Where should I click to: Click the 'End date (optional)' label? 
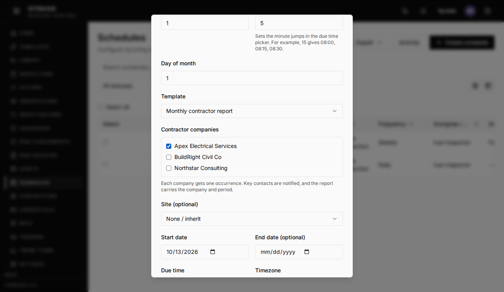pos(280,237)
